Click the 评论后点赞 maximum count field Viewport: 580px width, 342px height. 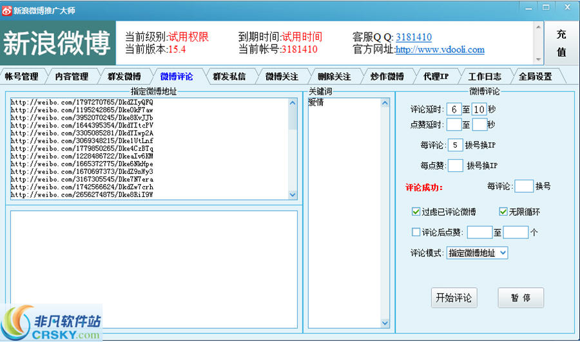point(516,233)
